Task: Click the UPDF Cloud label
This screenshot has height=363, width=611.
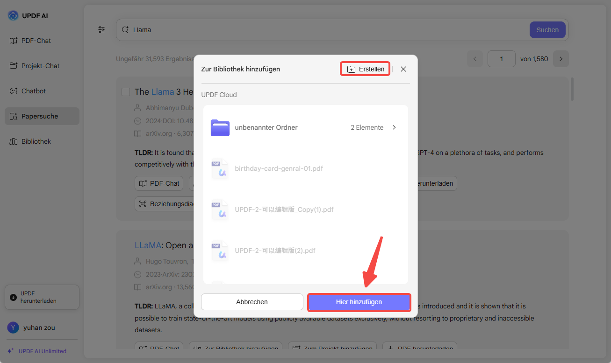Action: tap(219, 95)
